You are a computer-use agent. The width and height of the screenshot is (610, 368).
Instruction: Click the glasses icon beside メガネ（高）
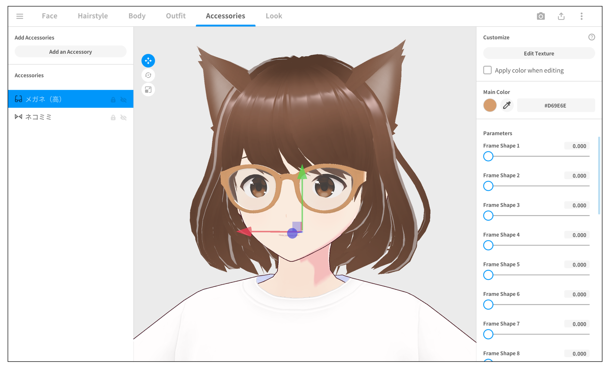pos(18,99)
